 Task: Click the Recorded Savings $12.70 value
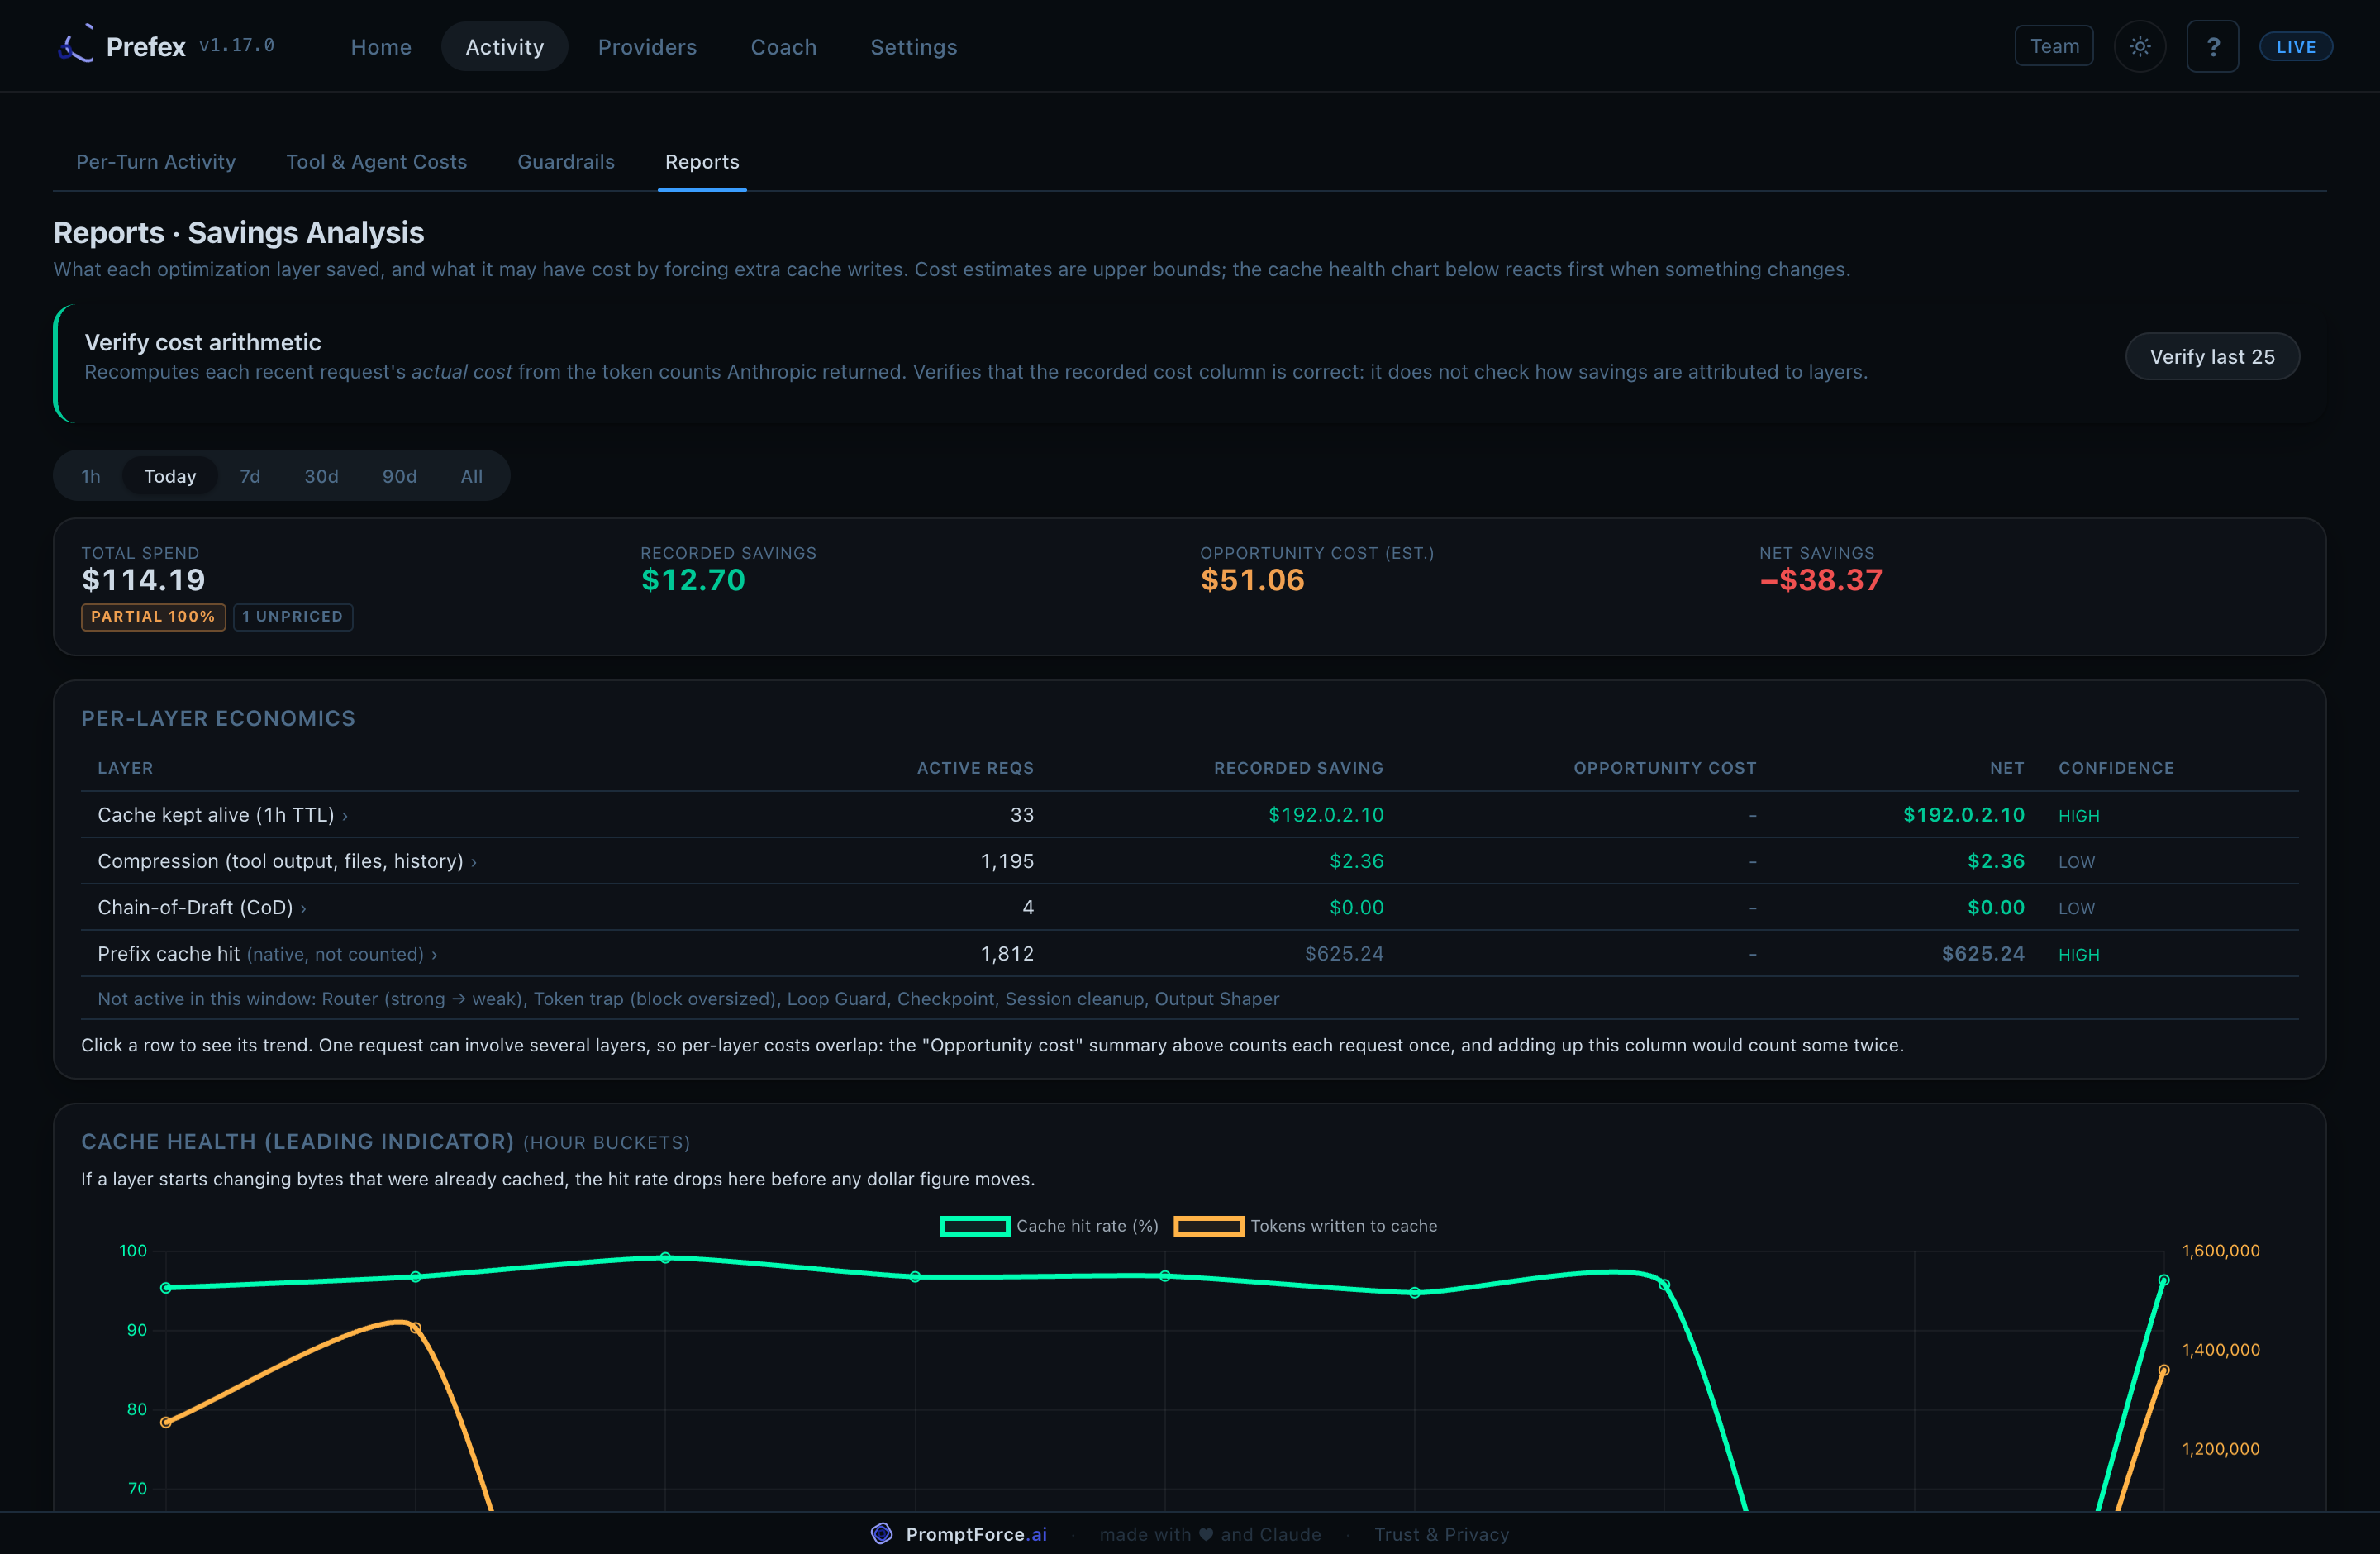[693, 580]
